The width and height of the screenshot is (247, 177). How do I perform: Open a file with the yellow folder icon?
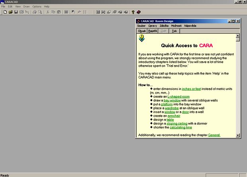[10, 12]
